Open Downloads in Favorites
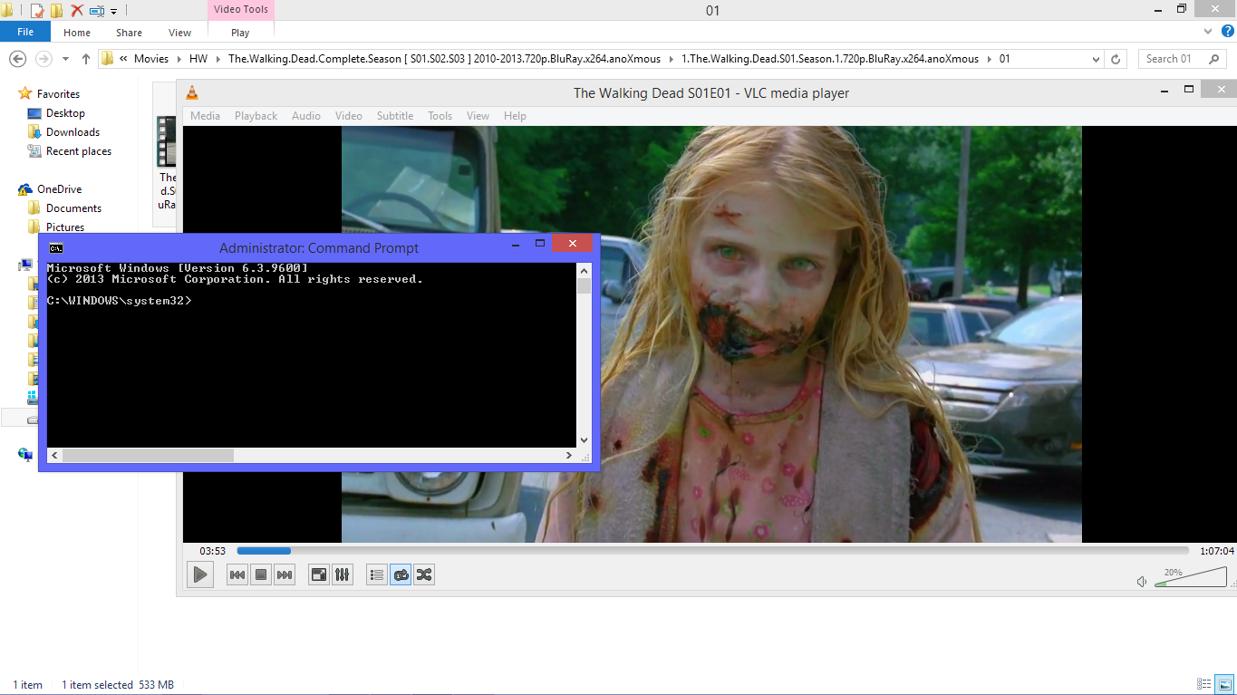This screenshot has height=695, width=1237. point(72,132)
